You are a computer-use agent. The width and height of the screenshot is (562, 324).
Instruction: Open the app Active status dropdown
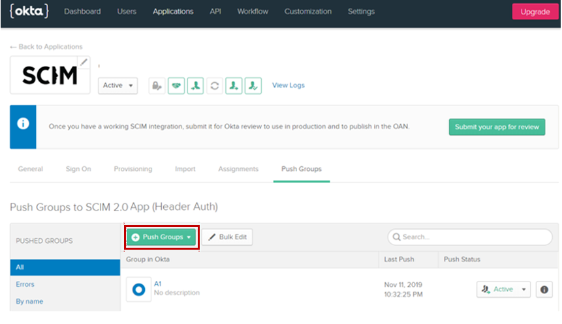(117, 85)
